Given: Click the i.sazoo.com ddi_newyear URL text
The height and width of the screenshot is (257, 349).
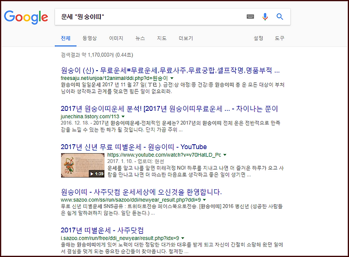Looking at the screenshot, I should pos(120,238).
